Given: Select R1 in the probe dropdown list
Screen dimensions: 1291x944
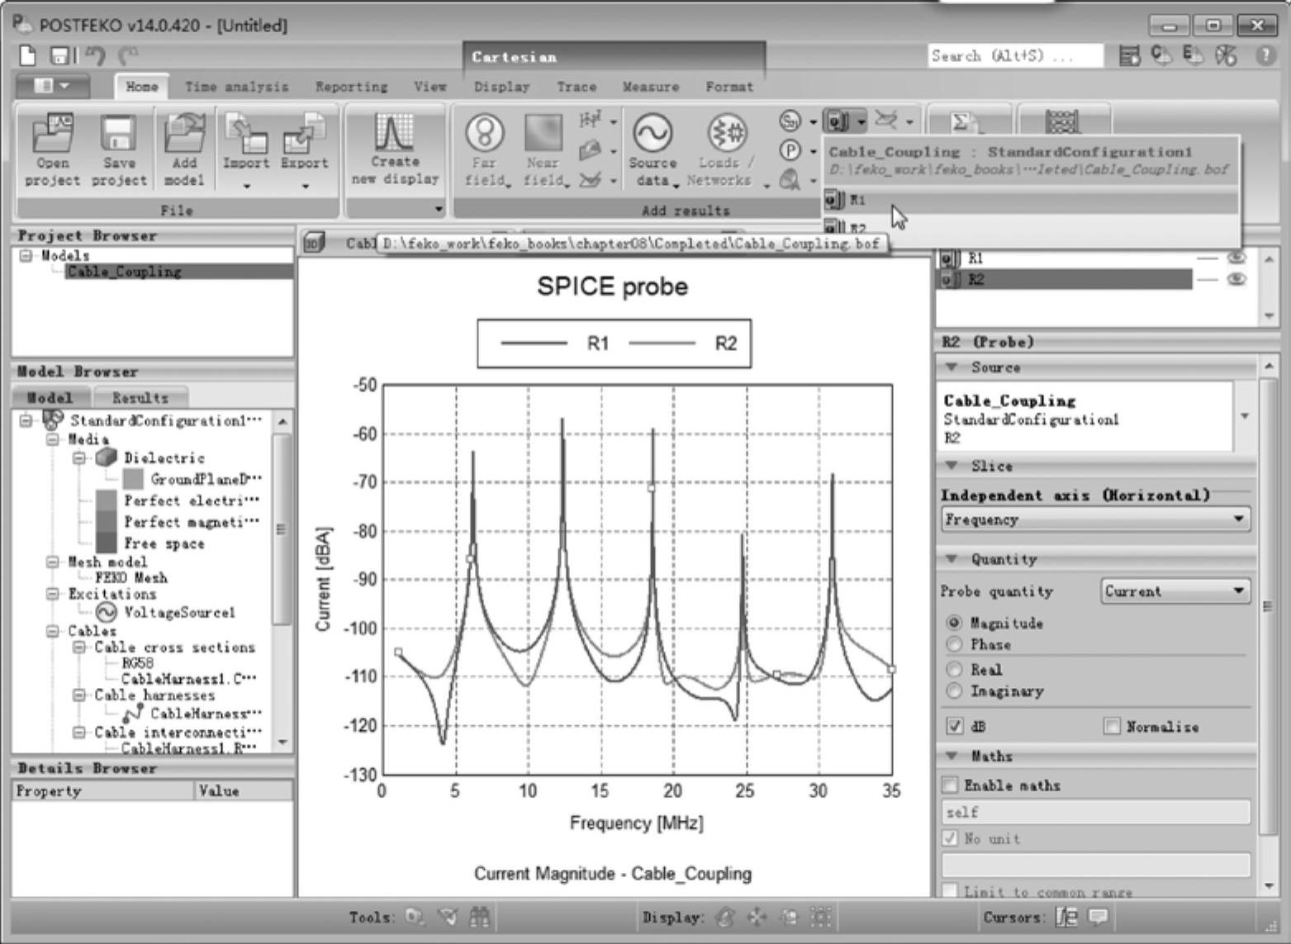Looking at the screenshot, I should (x=1031, y=201).
